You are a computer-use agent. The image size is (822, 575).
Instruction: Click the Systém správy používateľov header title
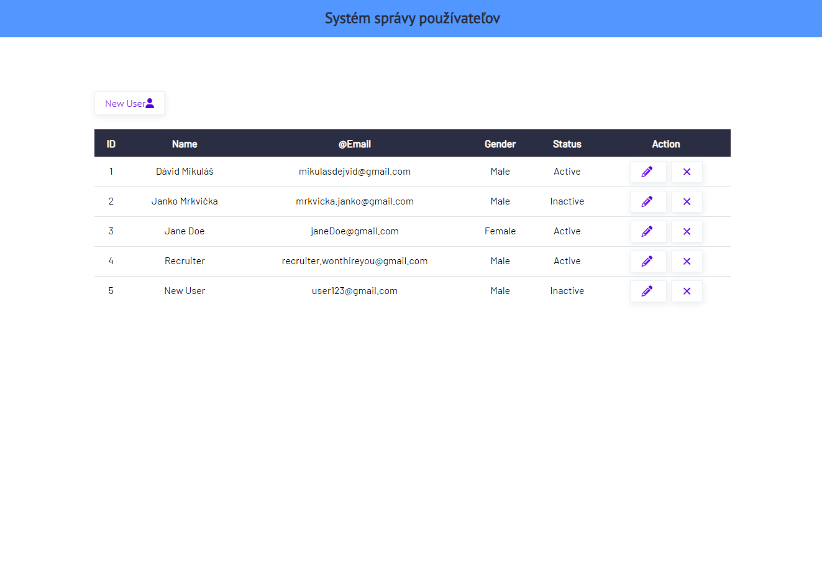412,19
